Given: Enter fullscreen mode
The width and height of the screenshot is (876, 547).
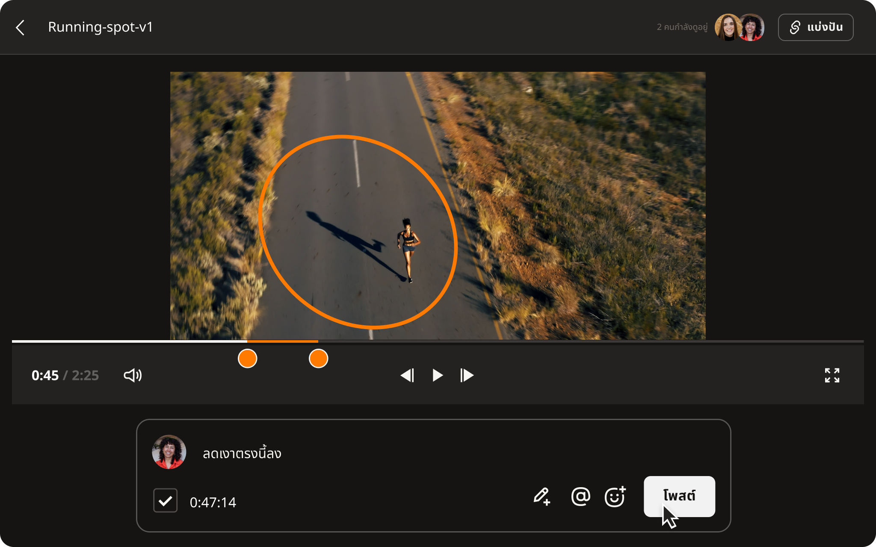Looking at the screenshot, I should pos(832,375).
